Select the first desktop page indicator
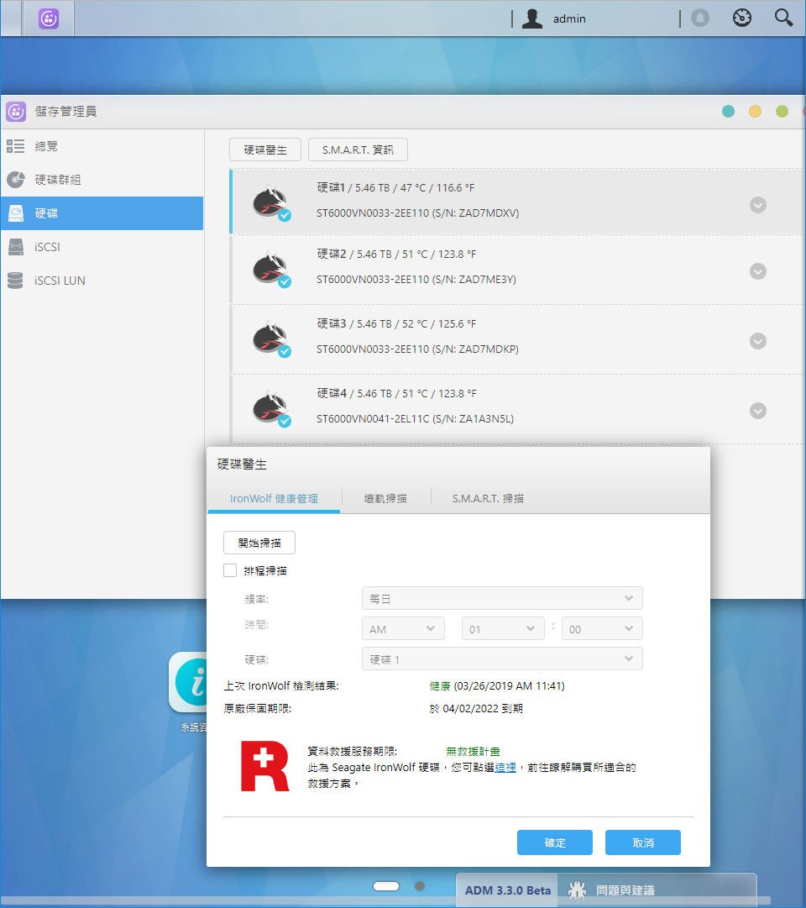Viewport: 806px width, 908px height. 386,886
